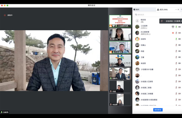Click the avatar of 朱丽男 in member list
Image resolution: width=182 pixels, height=118 pixels.
click(x=137, y=63)
